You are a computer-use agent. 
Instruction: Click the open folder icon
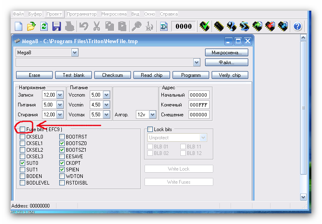tap(31, 26)
